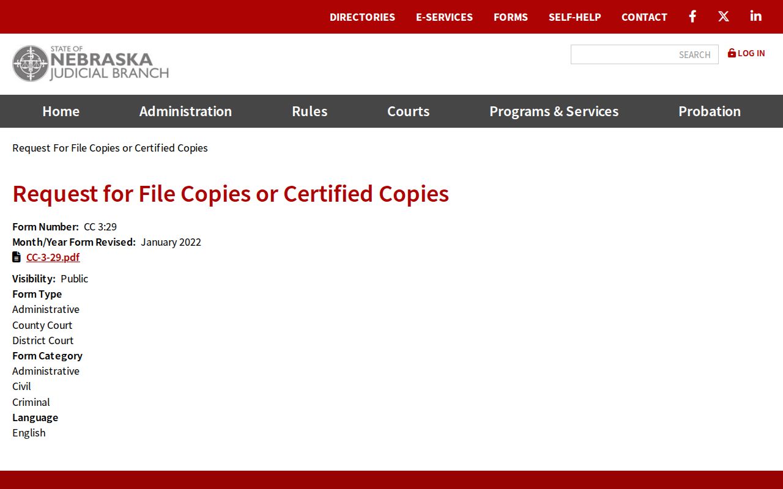The image size is (783, 489).
Task: Open the Administration navigation item
Action: pyautogui.click(x=185, y=111)
